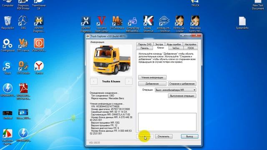This screenshot has width=267, height=150.
Task: Open the Коды ошибок tab
Action: [174, 44]
